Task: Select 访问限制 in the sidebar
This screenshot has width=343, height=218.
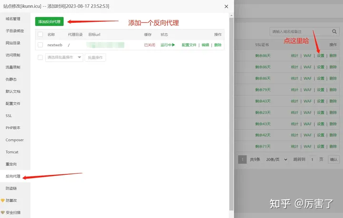Action: click(x=13, y=55)
